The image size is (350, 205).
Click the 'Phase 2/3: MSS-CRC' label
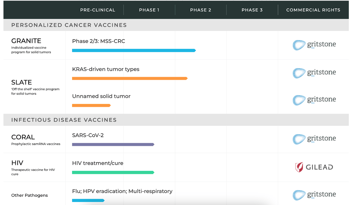[x=99, y=41]
